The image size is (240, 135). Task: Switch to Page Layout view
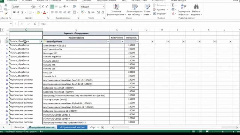[x=200, y=132]
